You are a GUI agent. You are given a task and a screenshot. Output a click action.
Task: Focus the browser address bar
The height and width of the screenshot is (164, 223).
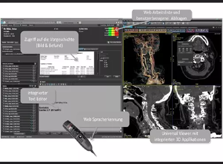(32, 23)
